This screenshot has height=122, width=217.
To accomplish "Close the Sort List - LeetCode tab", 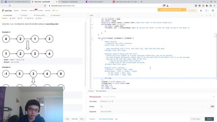I will pyautogui.click(x=57, y=2).
